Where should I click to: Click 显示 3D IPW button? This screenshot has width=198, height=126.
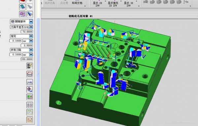128,4
